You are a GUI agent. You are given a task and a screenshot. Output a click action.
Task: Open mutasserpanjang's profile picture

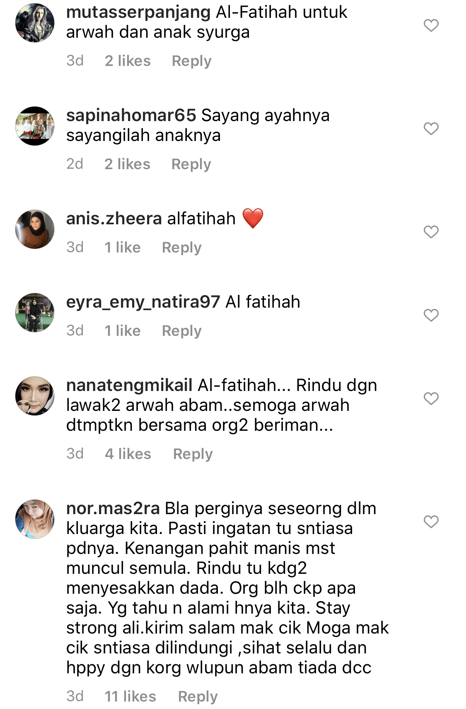pyautogui.click(x=35, y=23)
